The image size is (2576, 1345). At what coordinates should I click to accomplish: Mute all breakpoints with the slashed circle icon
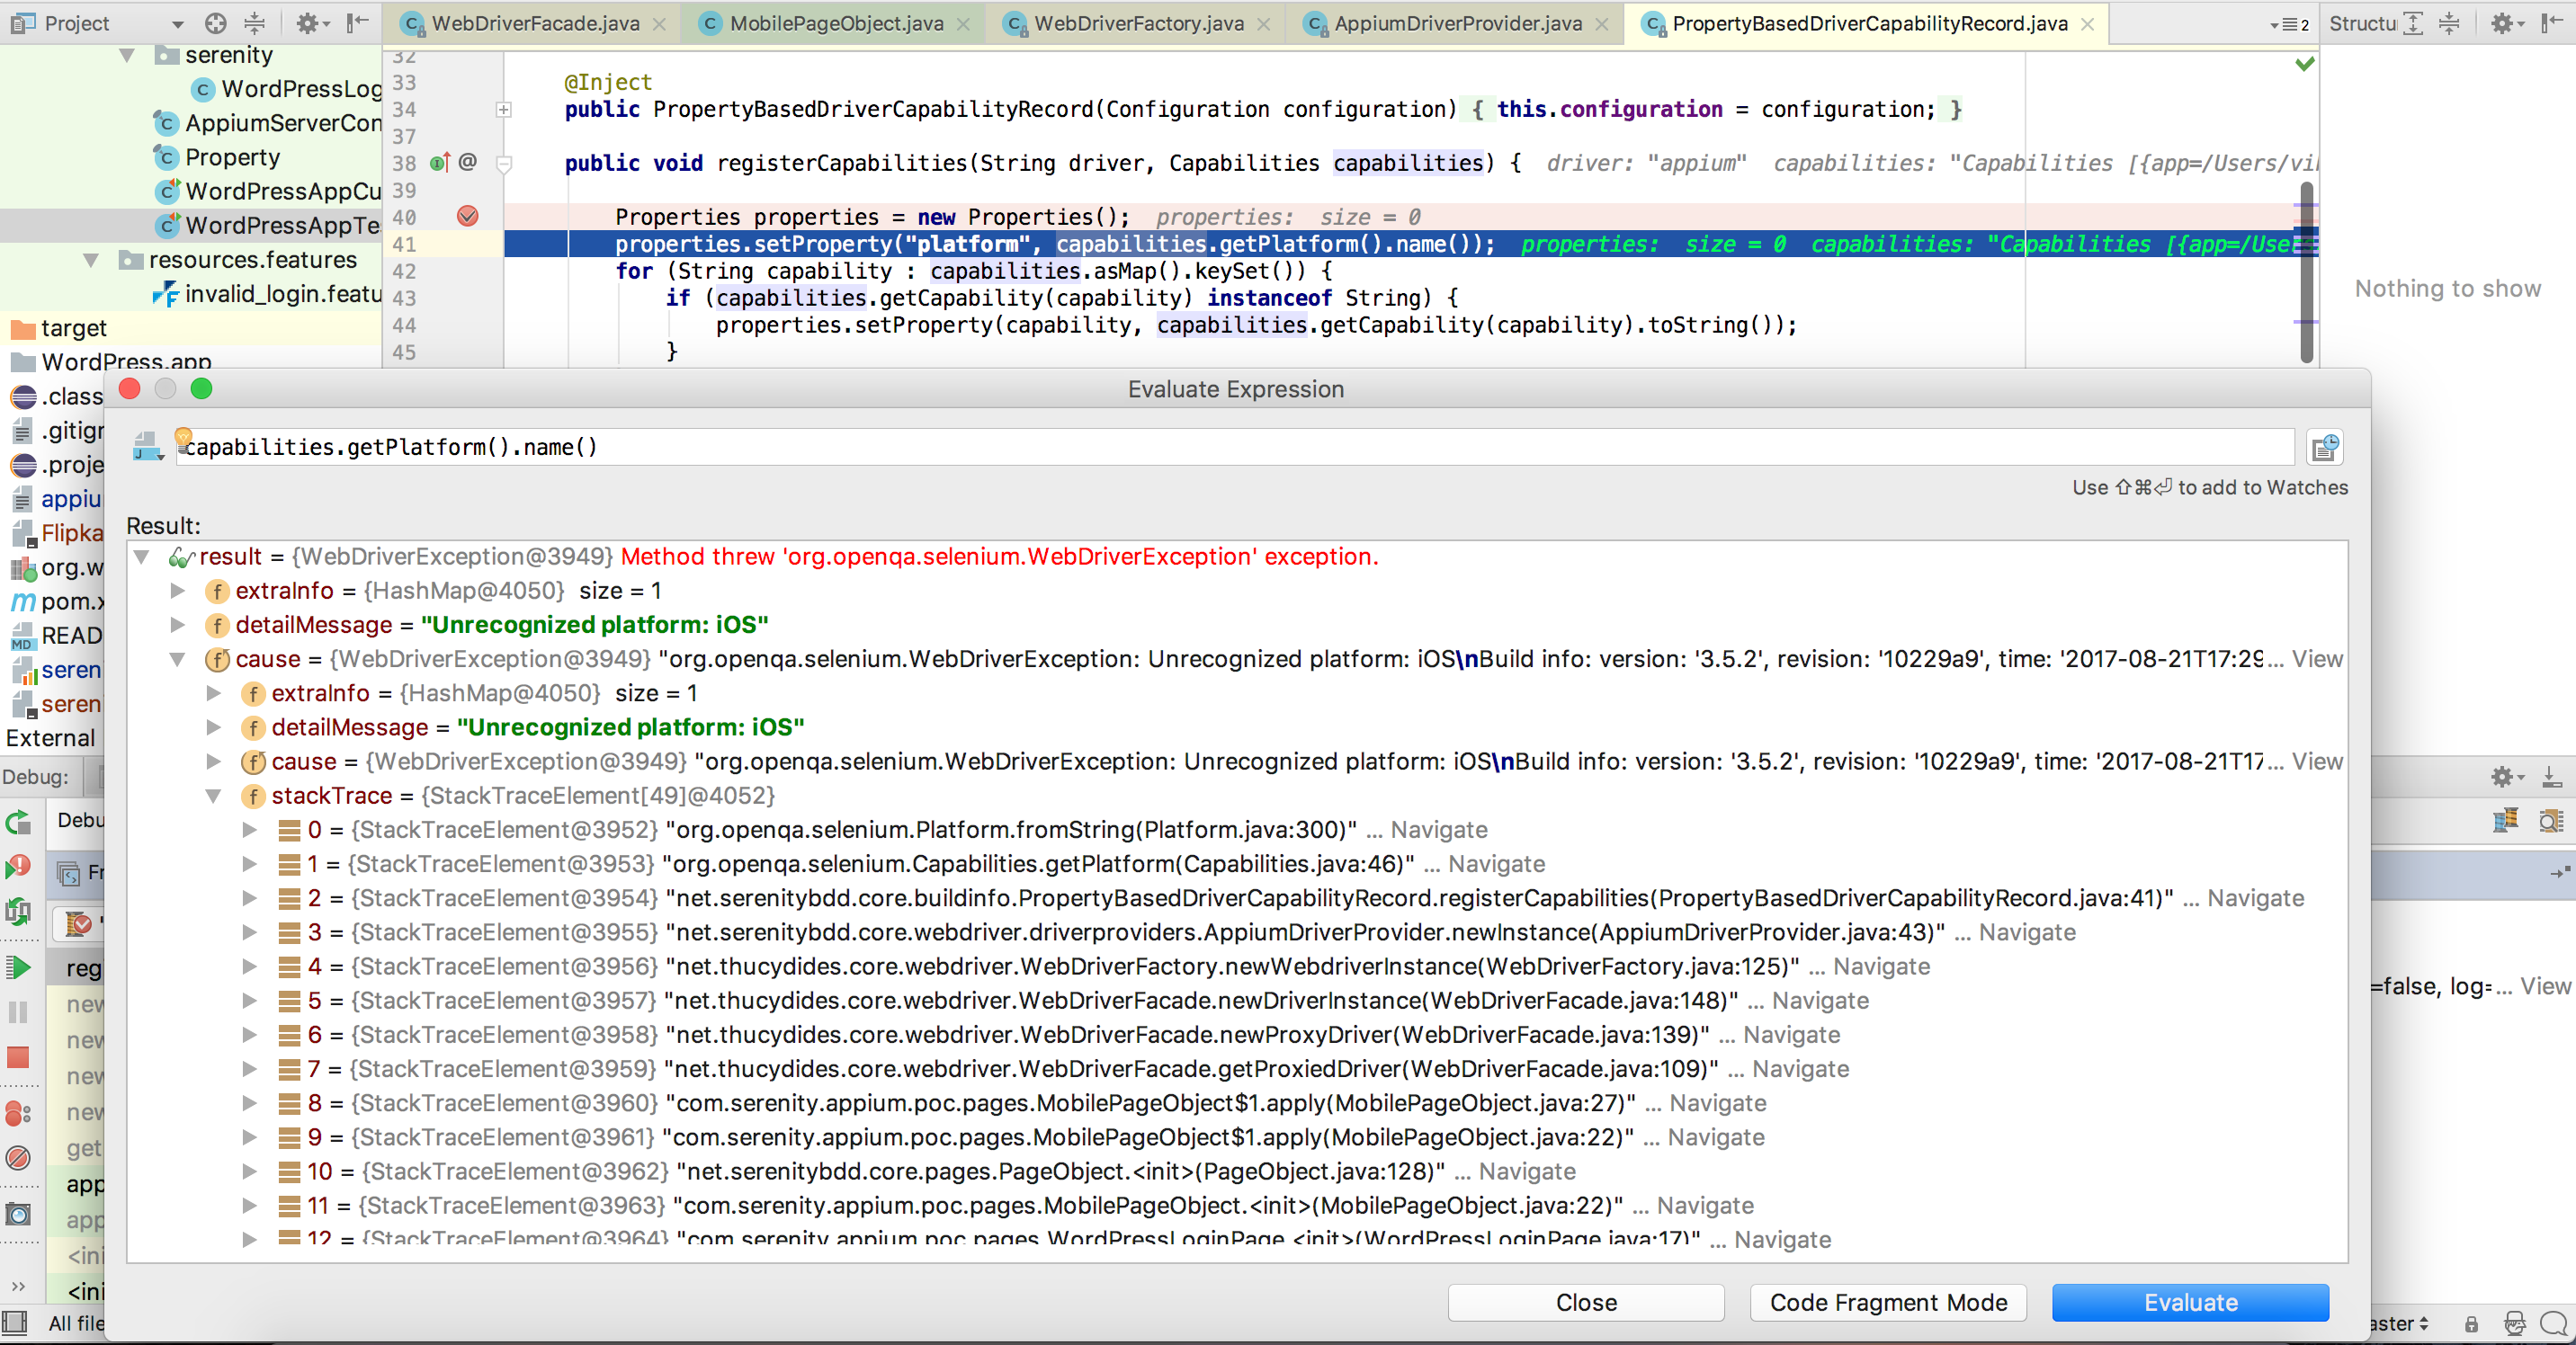coord(18,1157)
